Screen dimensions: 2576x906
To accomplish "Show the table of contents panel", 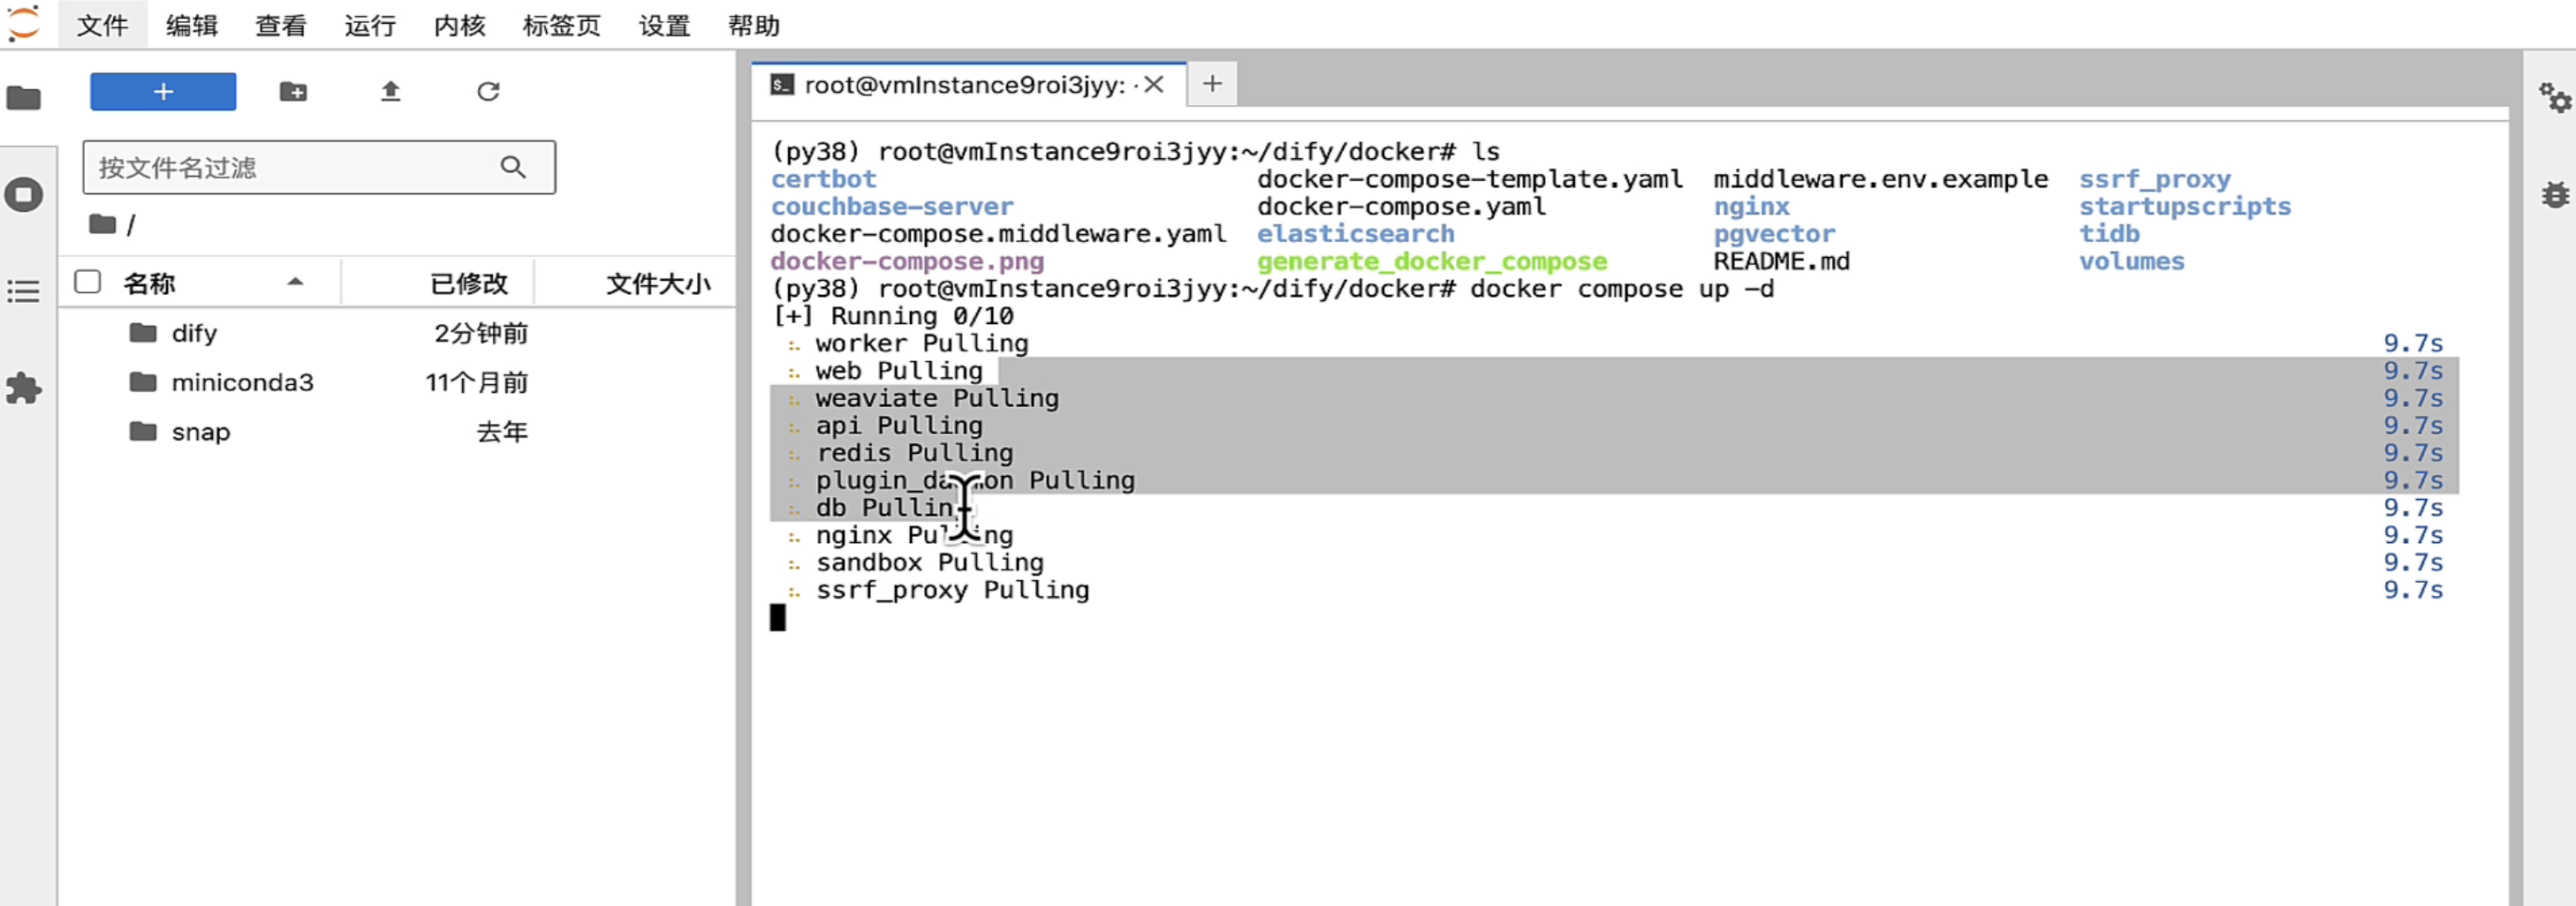I will click(x=24, y=291).
